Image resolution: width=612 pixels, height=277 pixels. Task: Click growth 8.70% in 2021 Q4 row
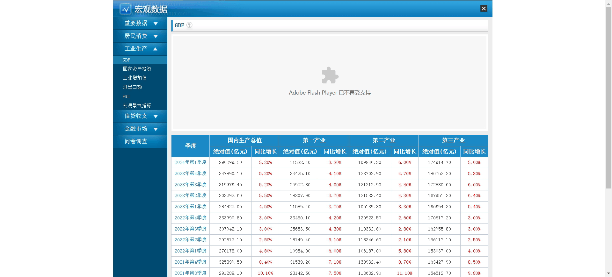[x=405, y=262]
